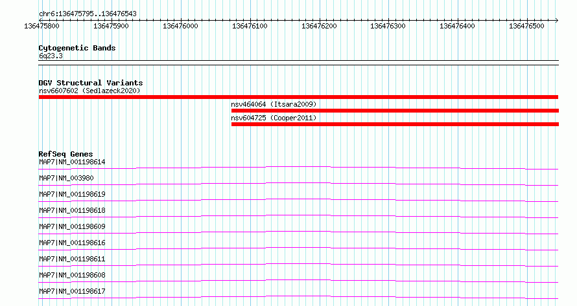Click ruler position 136476100
Image resolution: width=577 pixels, height=306 pixels.
(250, 26)
